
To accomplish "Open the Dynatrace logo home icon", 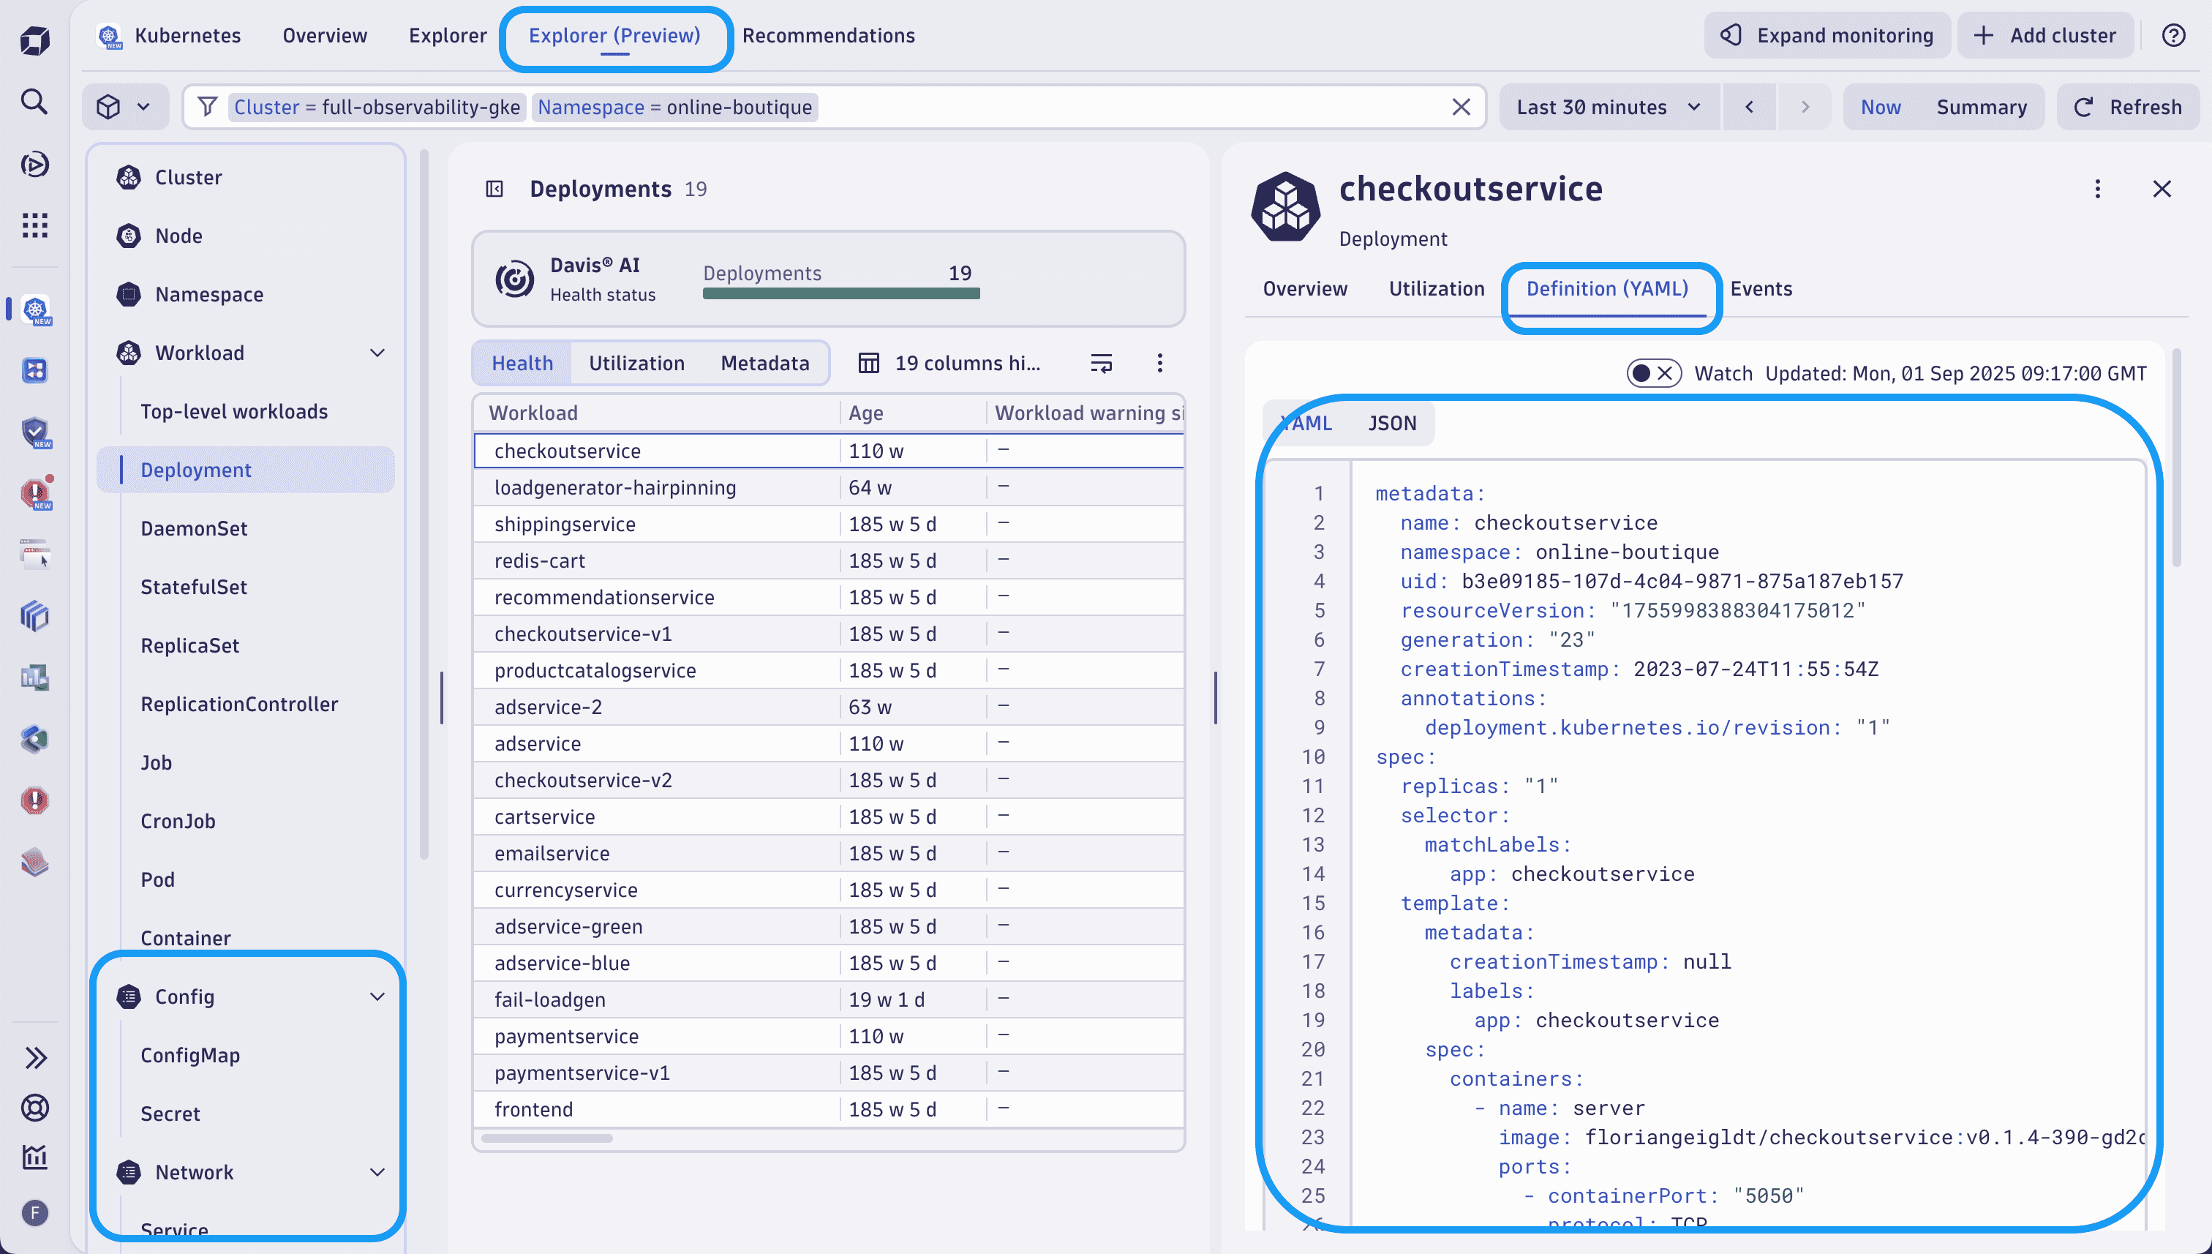I will tap(34, 40).
